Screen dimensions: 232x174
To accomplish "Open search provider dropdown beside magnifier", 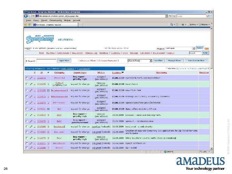I will [211, 16].
